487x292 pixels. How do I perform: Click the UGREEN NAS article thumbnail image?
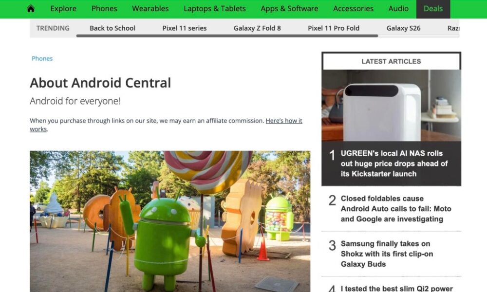click(x=392, y=106)
